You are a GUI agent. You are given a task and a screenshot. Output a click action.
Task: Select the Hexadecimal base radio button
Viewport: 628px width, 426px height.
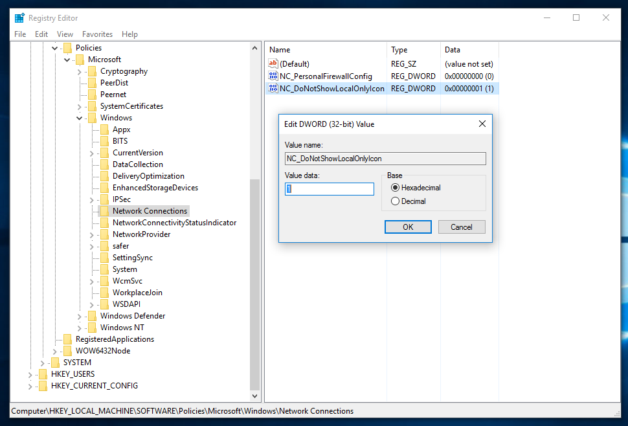tap(396, 188)
